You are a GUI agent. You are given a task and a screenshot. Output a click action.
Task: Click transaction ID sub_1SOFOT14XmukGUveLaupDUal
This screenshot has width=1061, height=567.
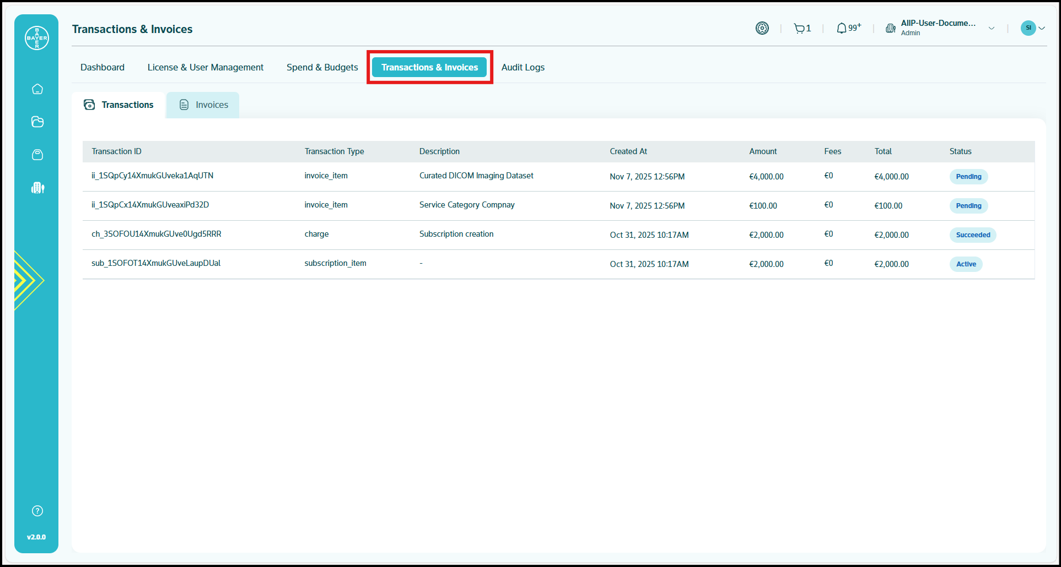click(156, 264)
